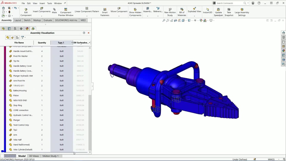Open Insert Components tool
Image resolution: width=286 pixels, height=161 pixels.
[42, 10]
